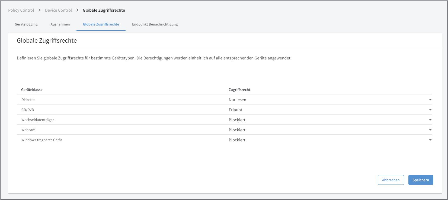This screenshot has width=448, height=200.
Task: Go to Device Control breadcrumb
Action: pyautogui.click(x=58, y=10)
